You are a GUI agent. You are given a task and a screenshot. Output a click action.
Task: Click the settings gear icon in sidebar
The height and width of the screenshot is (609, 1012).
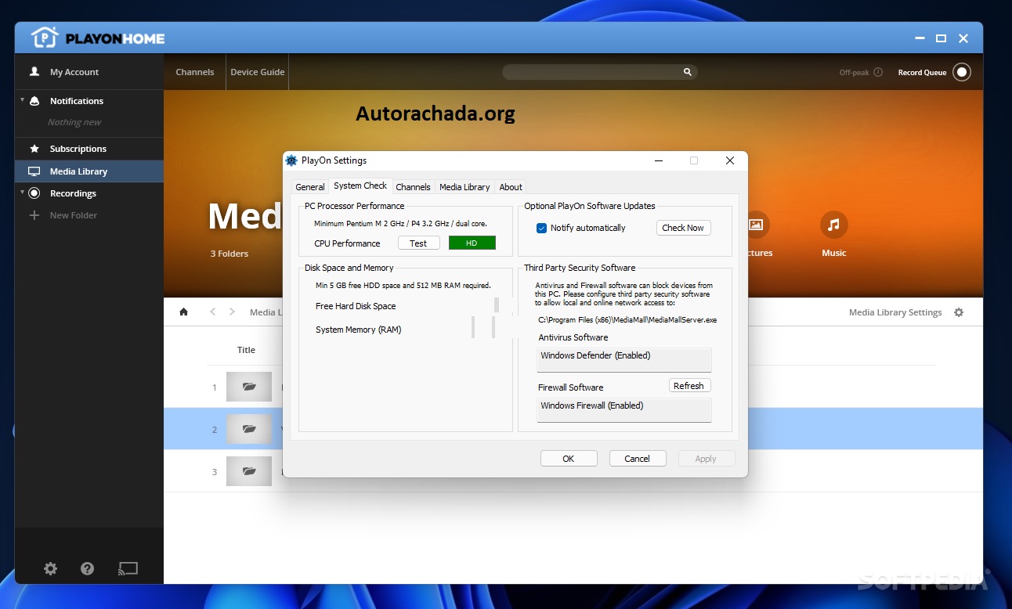pyautogui.click(x=50, y=569)
